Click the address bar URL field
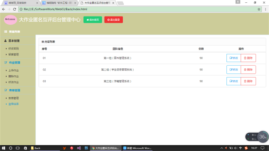 [x=140, y=9]
